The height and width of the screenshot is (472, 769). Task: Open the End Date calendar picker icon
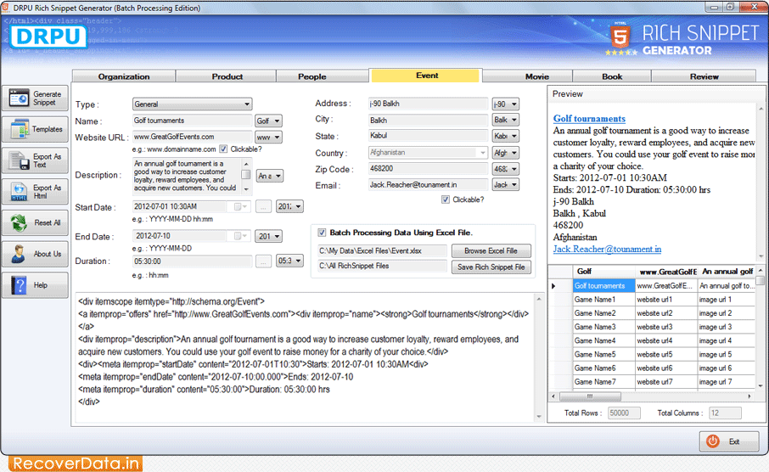pos(241,237)
